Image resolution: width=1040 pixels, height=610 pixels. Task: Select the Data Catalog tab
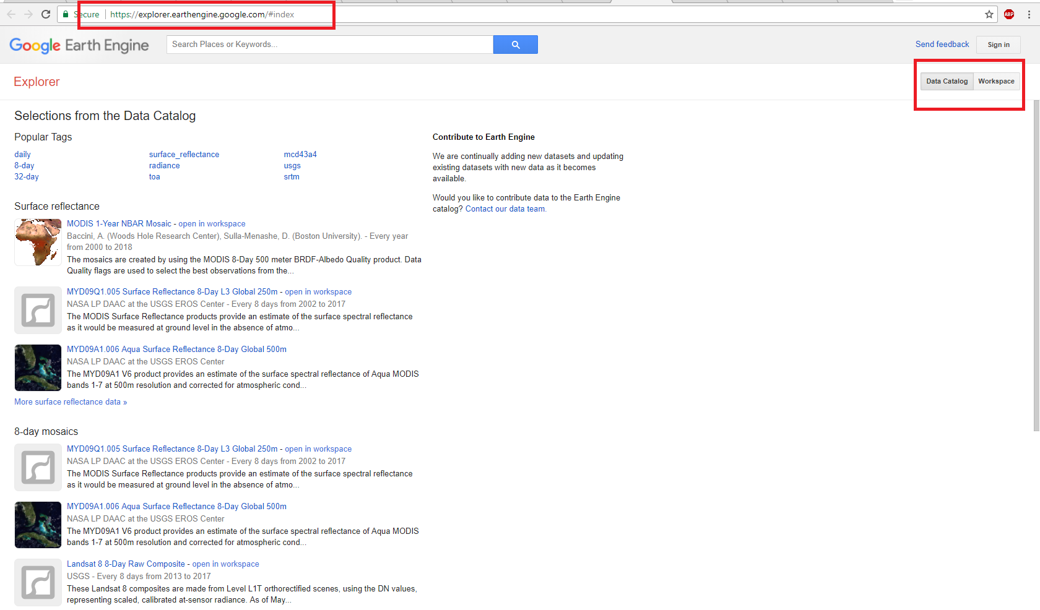click(947, 81)
